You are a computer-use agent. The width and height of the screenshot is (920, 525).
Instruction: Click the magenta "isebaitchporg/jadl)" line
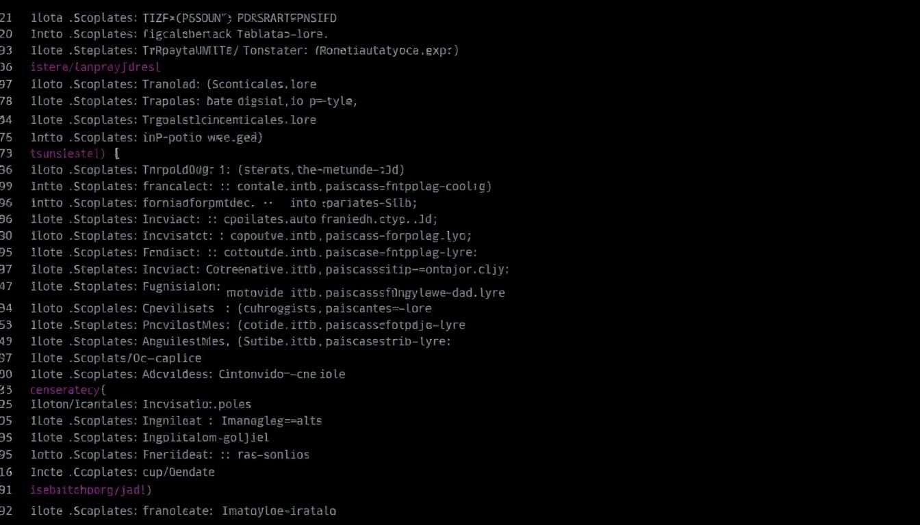91,489
